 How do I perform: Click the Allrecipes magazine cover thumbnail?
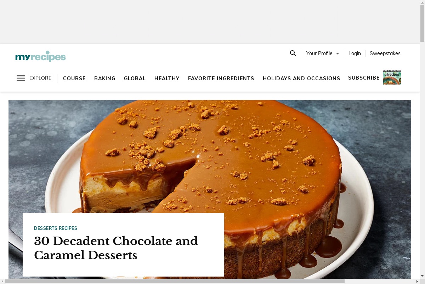[x=392, y=77]
